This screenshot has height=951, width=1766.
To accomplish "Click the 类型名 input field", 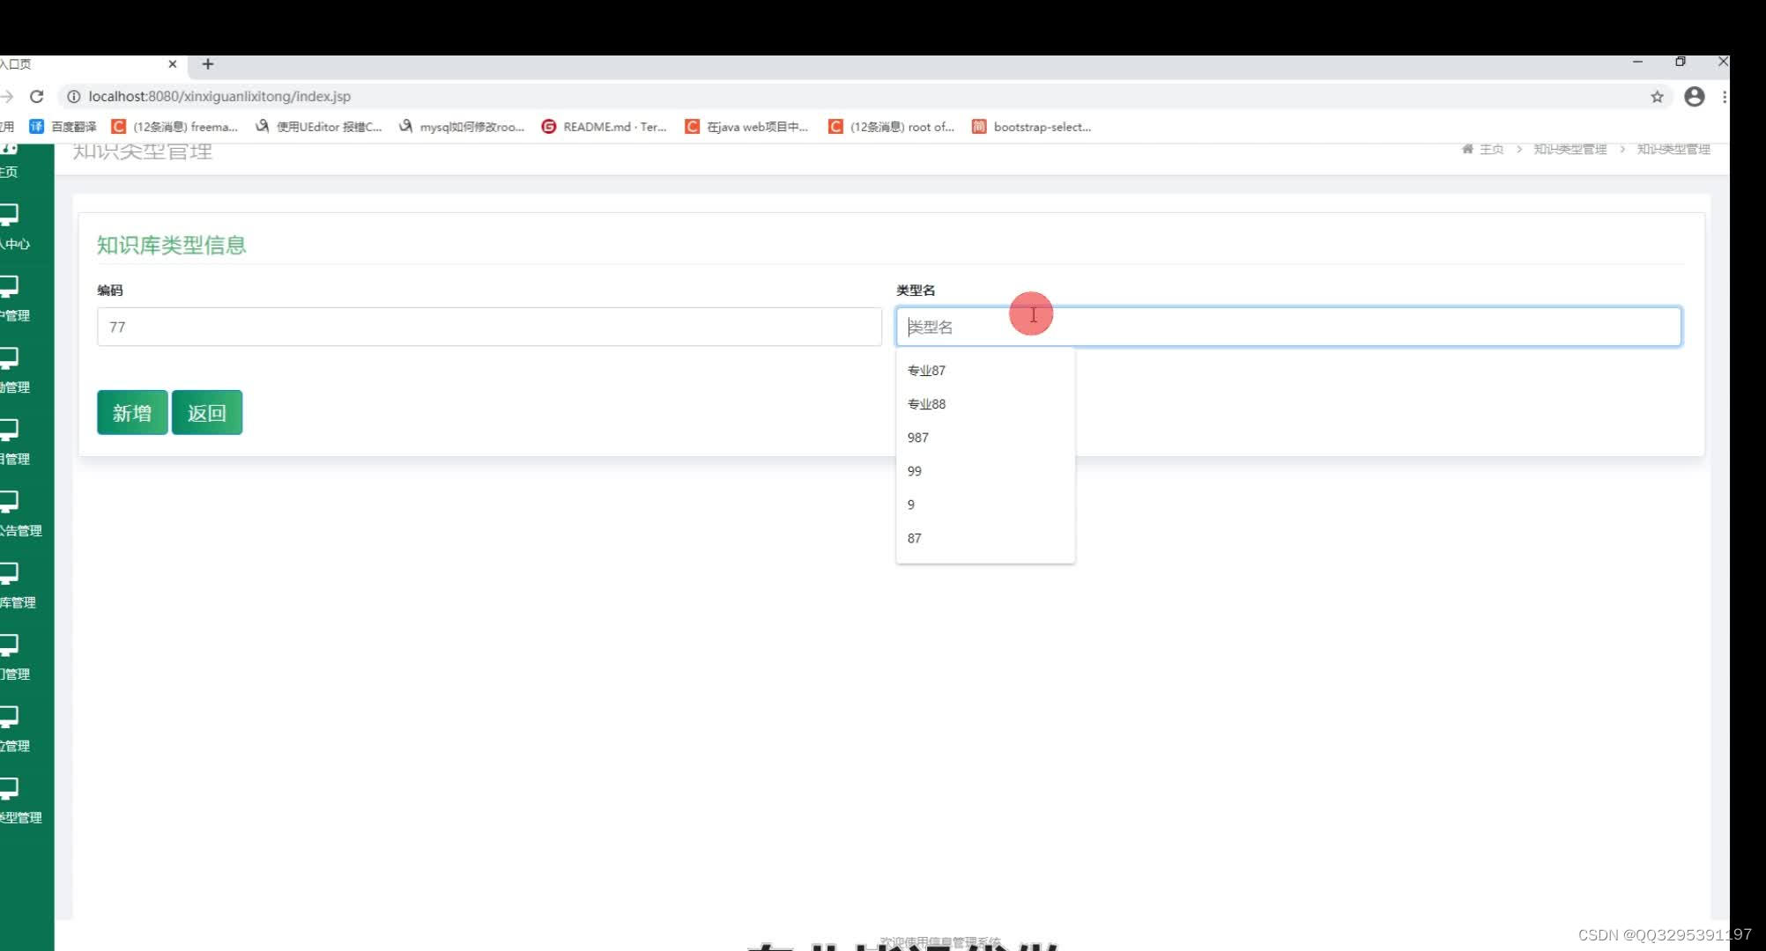I will tap(1288, 327).
